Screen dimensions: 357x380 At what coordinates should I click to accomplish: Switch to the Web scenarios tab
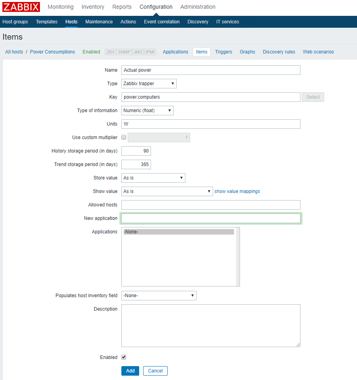click(318, 52)
